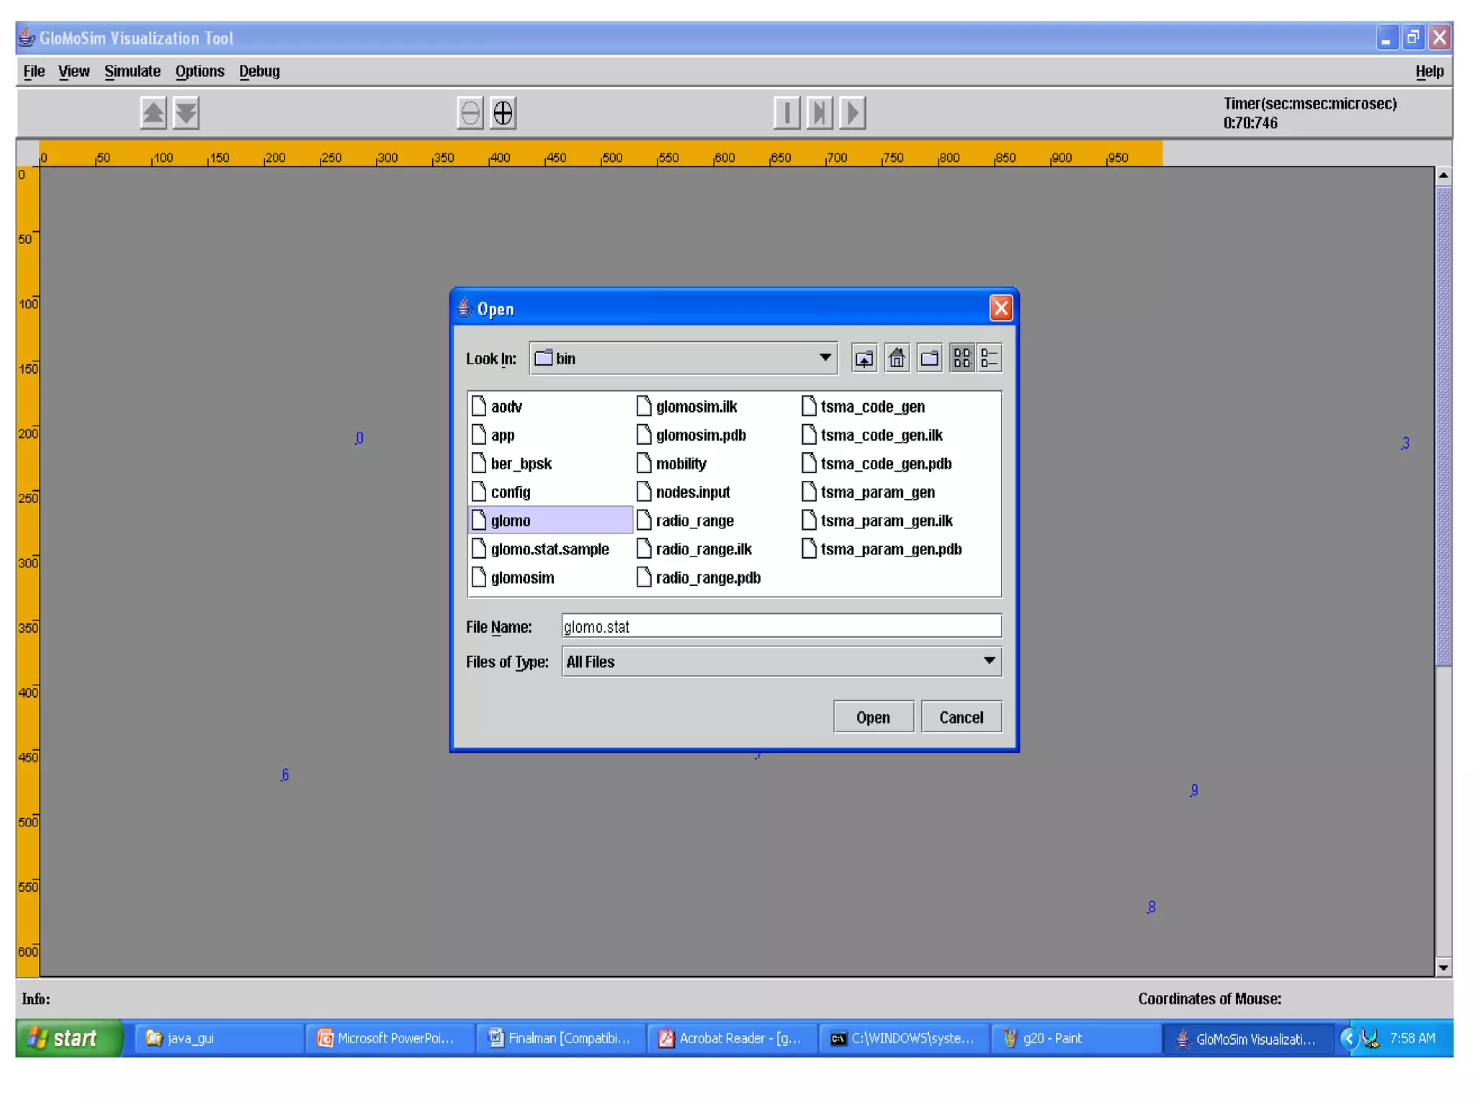Switch to Details view in file dialog
Image resolution: width=1475 pixels, height=1105 pixels.
(990, 358)
